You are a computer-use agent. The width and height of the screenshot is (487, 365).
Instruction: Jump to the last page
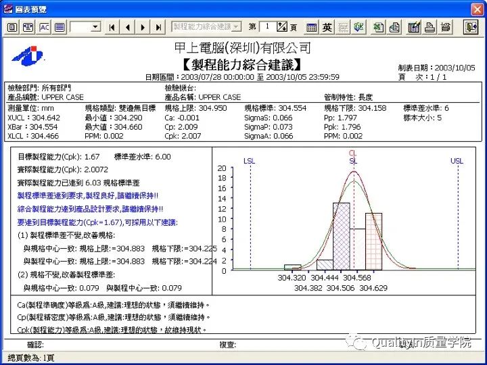(x=158, y=27)
